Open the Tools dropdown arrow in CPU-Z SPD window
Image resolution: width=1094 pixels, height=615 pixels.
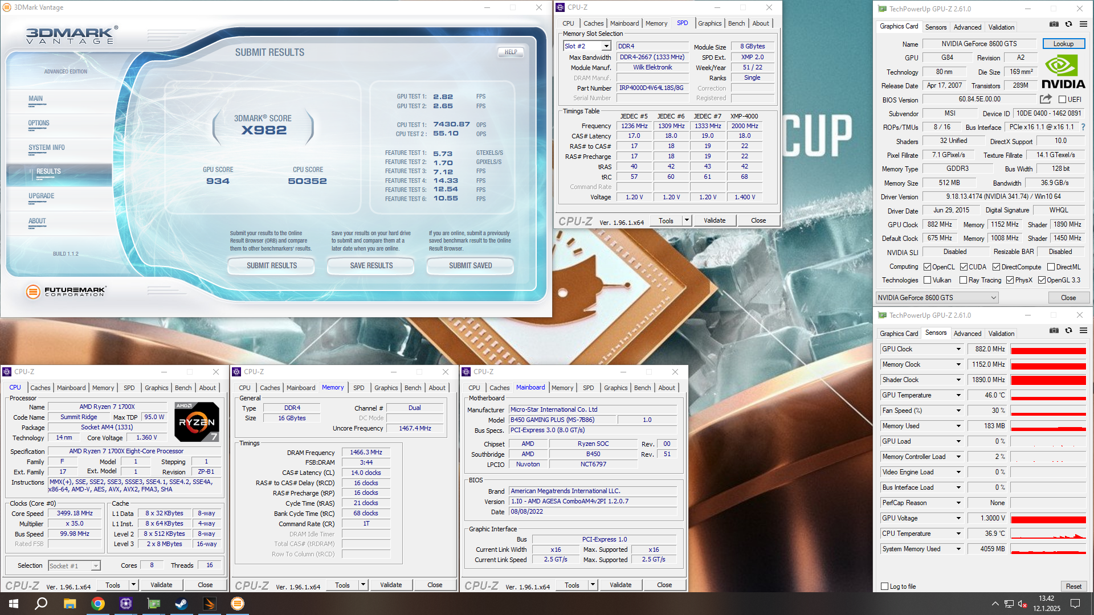(687, 220)
